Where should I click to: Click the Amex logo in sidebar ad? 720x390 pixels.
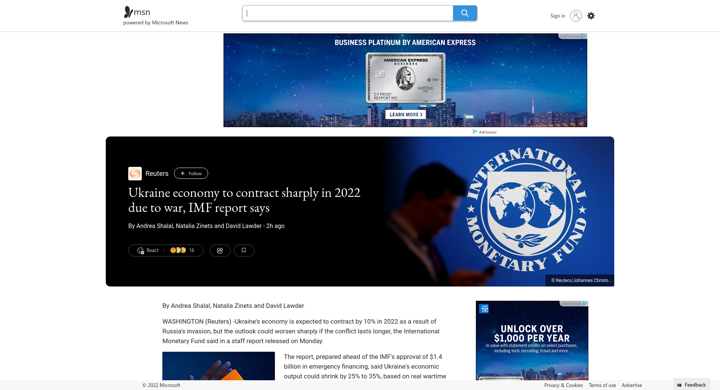click(484, 309)
